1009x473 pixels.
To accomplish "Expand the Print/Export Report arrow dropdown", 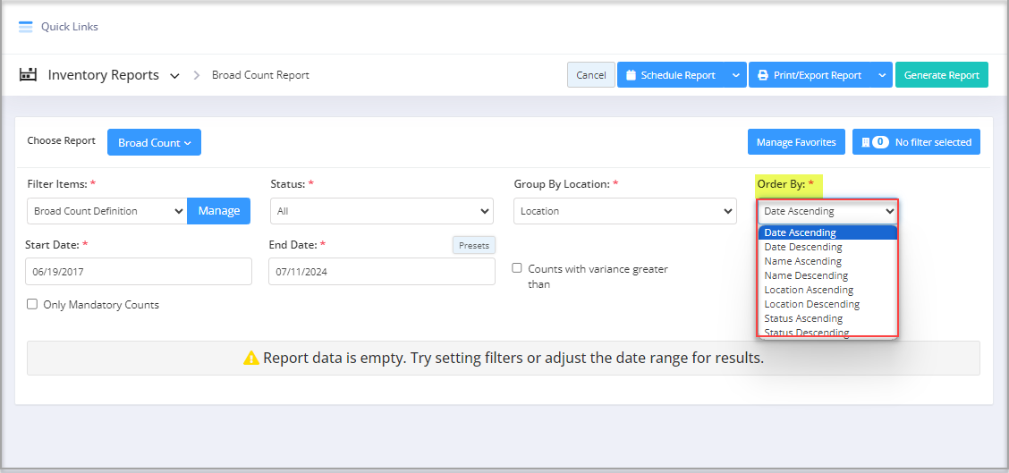I will tap(882, 75).
